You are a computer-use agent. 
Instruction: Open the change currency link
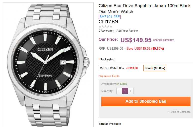pyautogui.click(x=163, y=40)
